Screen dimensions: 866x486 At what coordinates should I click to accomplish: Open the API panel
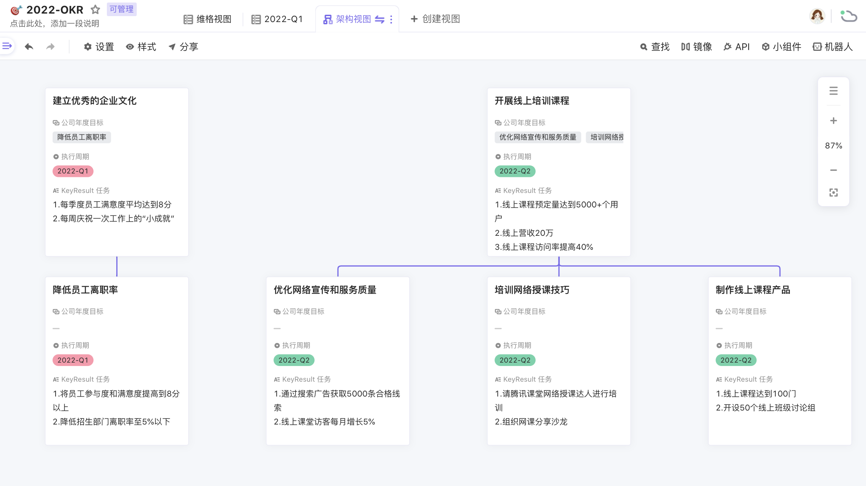(x=737, y=47)
